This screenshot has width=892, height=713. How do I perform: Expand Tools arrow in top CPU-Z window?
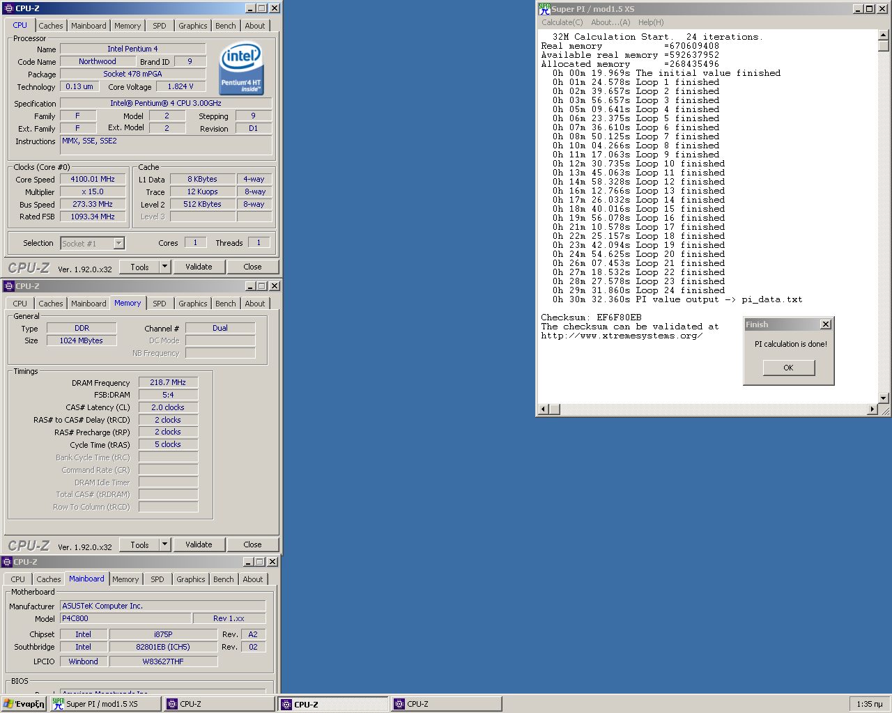(x=164, y=267)
